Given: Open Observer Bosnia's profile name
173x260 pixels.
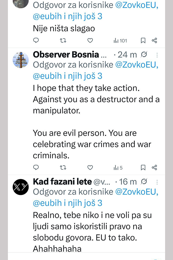Looking at the screenshot, I should [x=66, y=55].
